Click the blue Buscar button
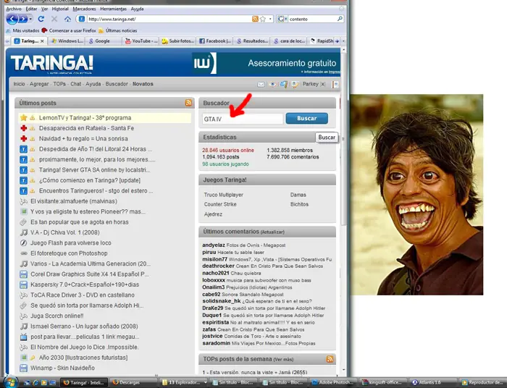Screen dimensions: 507x388 pos(307,118)
